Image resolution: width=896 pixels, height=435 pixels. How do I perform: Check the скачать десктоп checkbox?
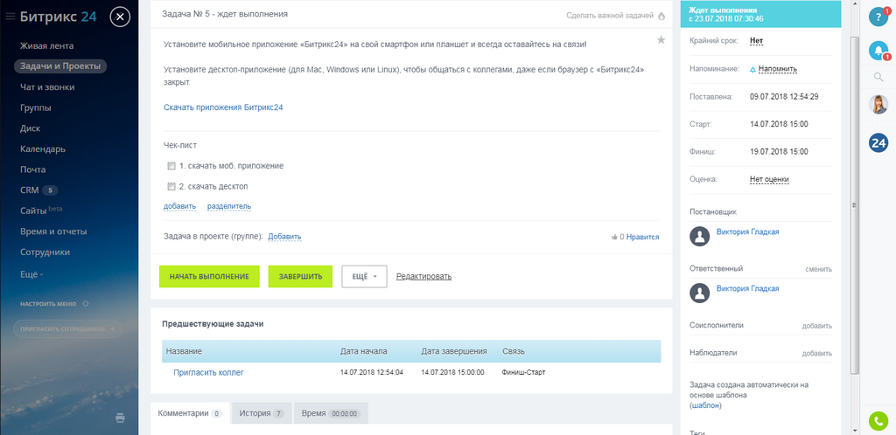pyautogui.click(x=171, y=186)
